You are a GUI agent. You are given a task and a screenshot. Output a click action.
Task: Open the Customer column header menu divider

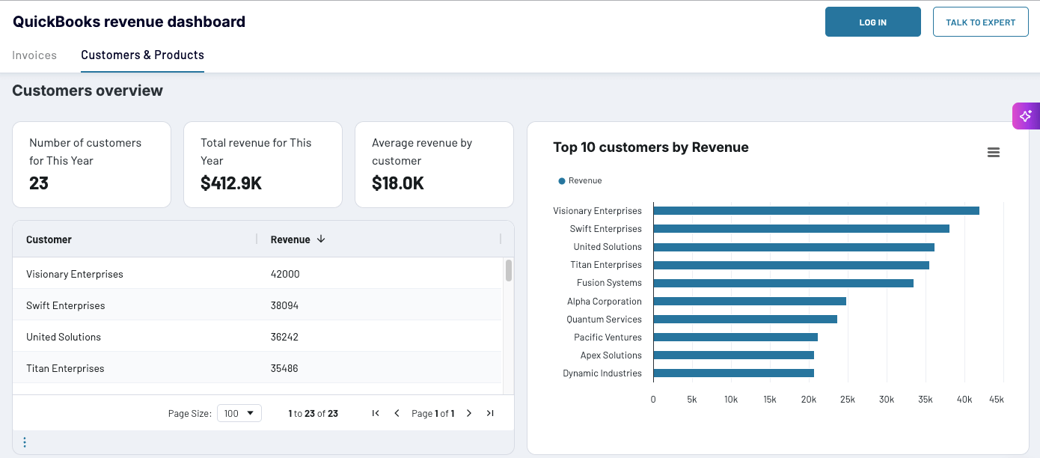(257, 239)
